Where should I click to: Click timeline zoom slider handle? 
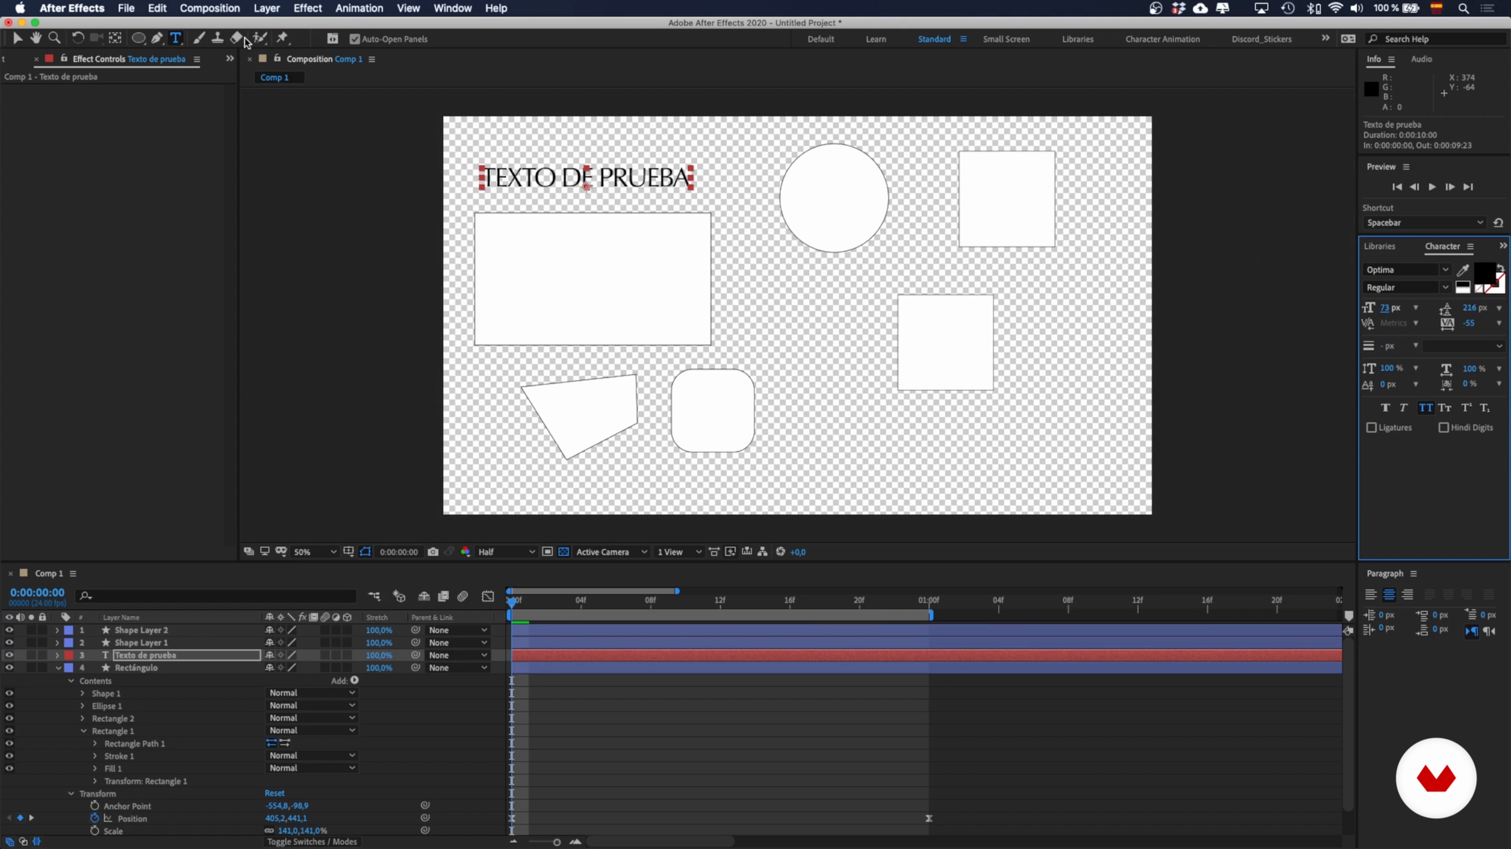557,843
